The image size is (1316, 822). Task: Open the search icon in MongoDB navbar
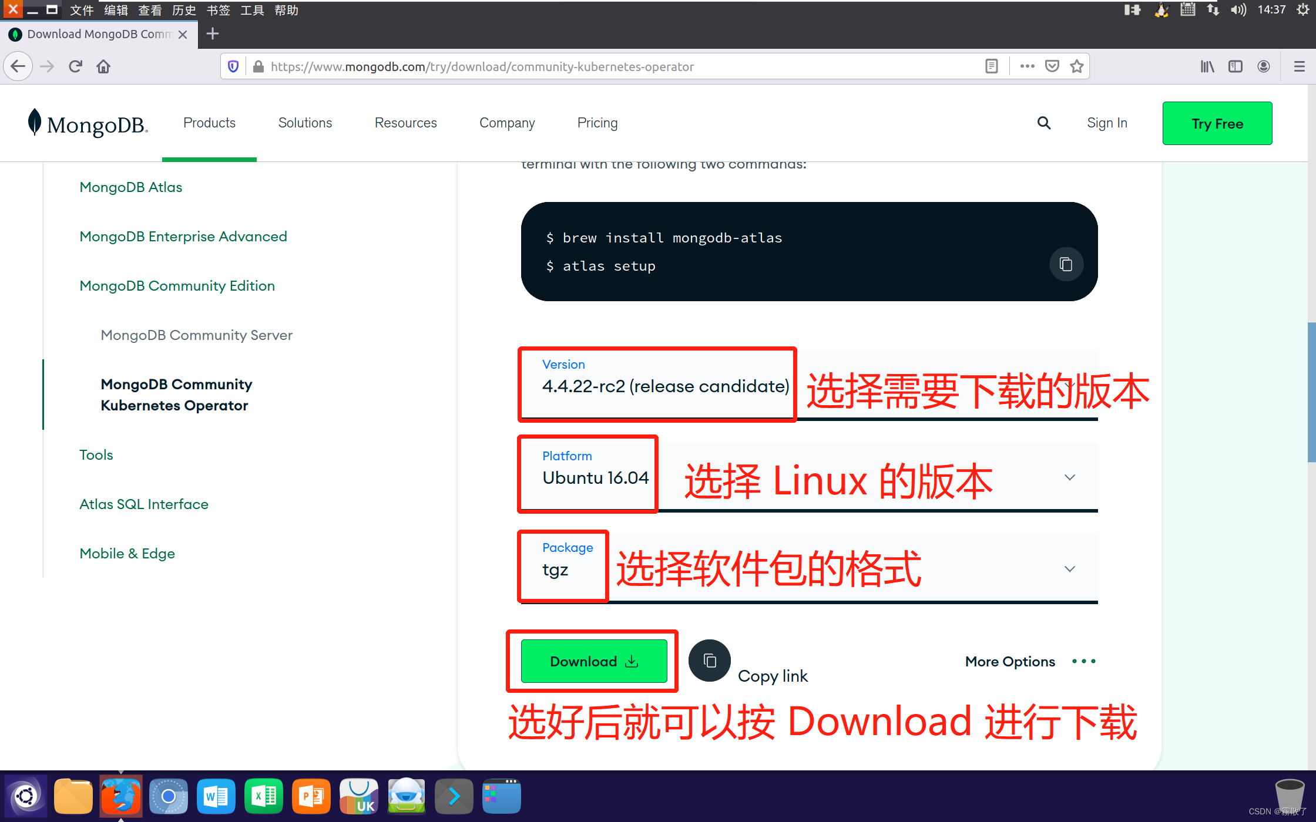click(1044, 123)
